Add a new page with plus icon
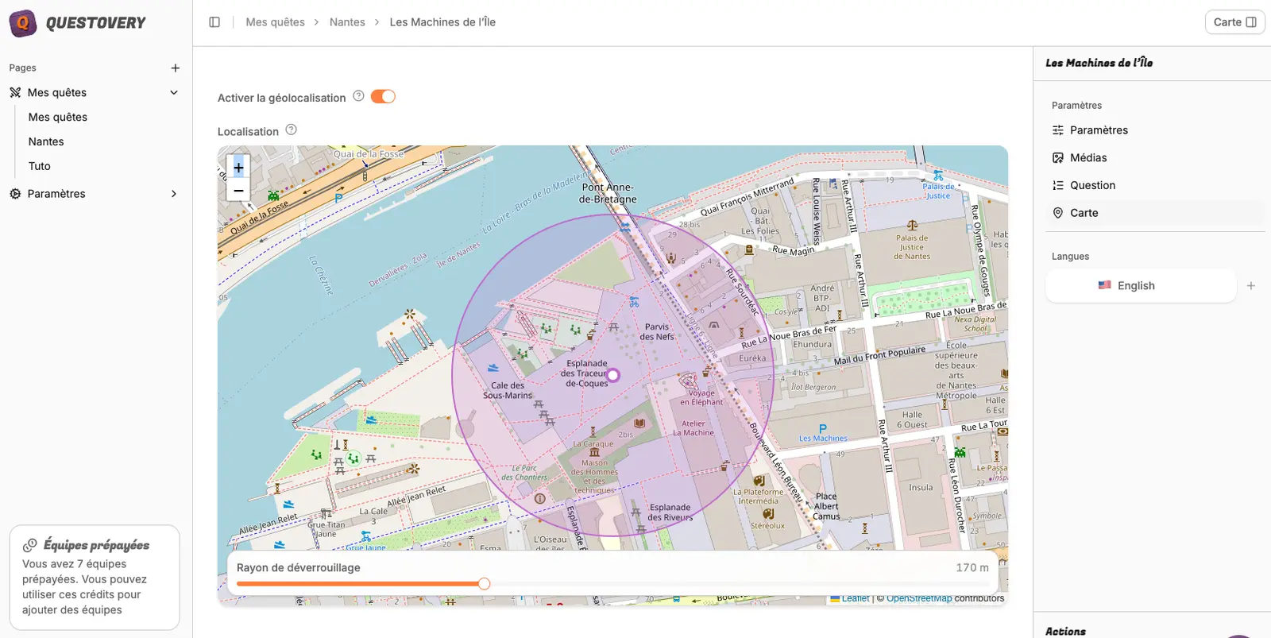 176,68
